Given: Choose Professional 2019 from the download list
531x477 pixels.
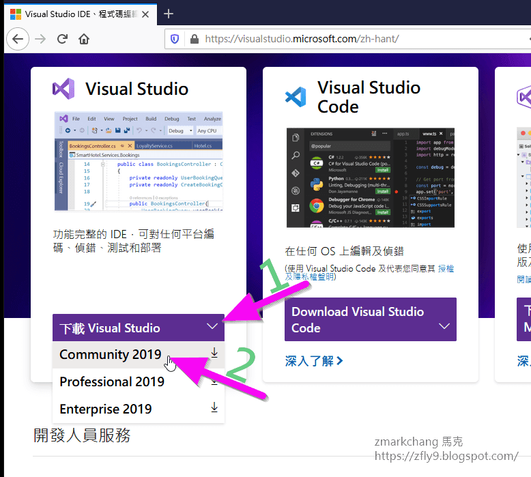Looking at the screenshot, I should (x=139, y=382).
